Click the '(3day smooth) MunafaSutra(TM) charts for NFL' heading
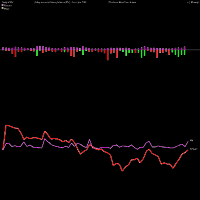Image resolution: width=200 pixels, height=200 pixels. [60, 2]
